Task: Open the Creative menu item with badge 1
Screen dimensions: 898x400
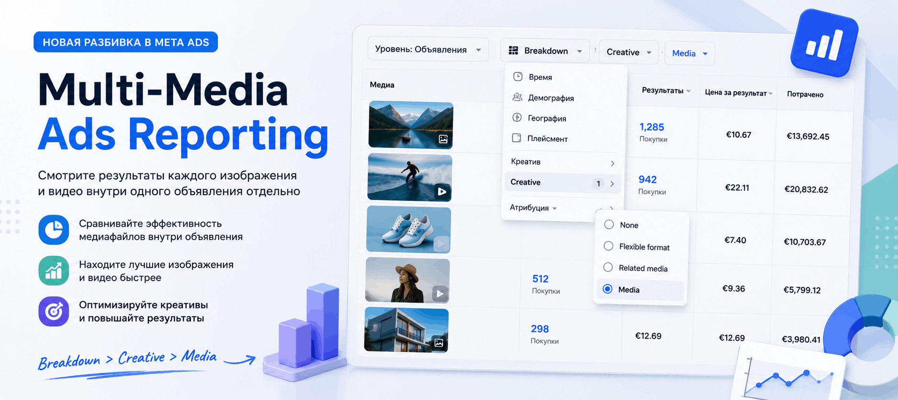Action: tap(563, 183)
